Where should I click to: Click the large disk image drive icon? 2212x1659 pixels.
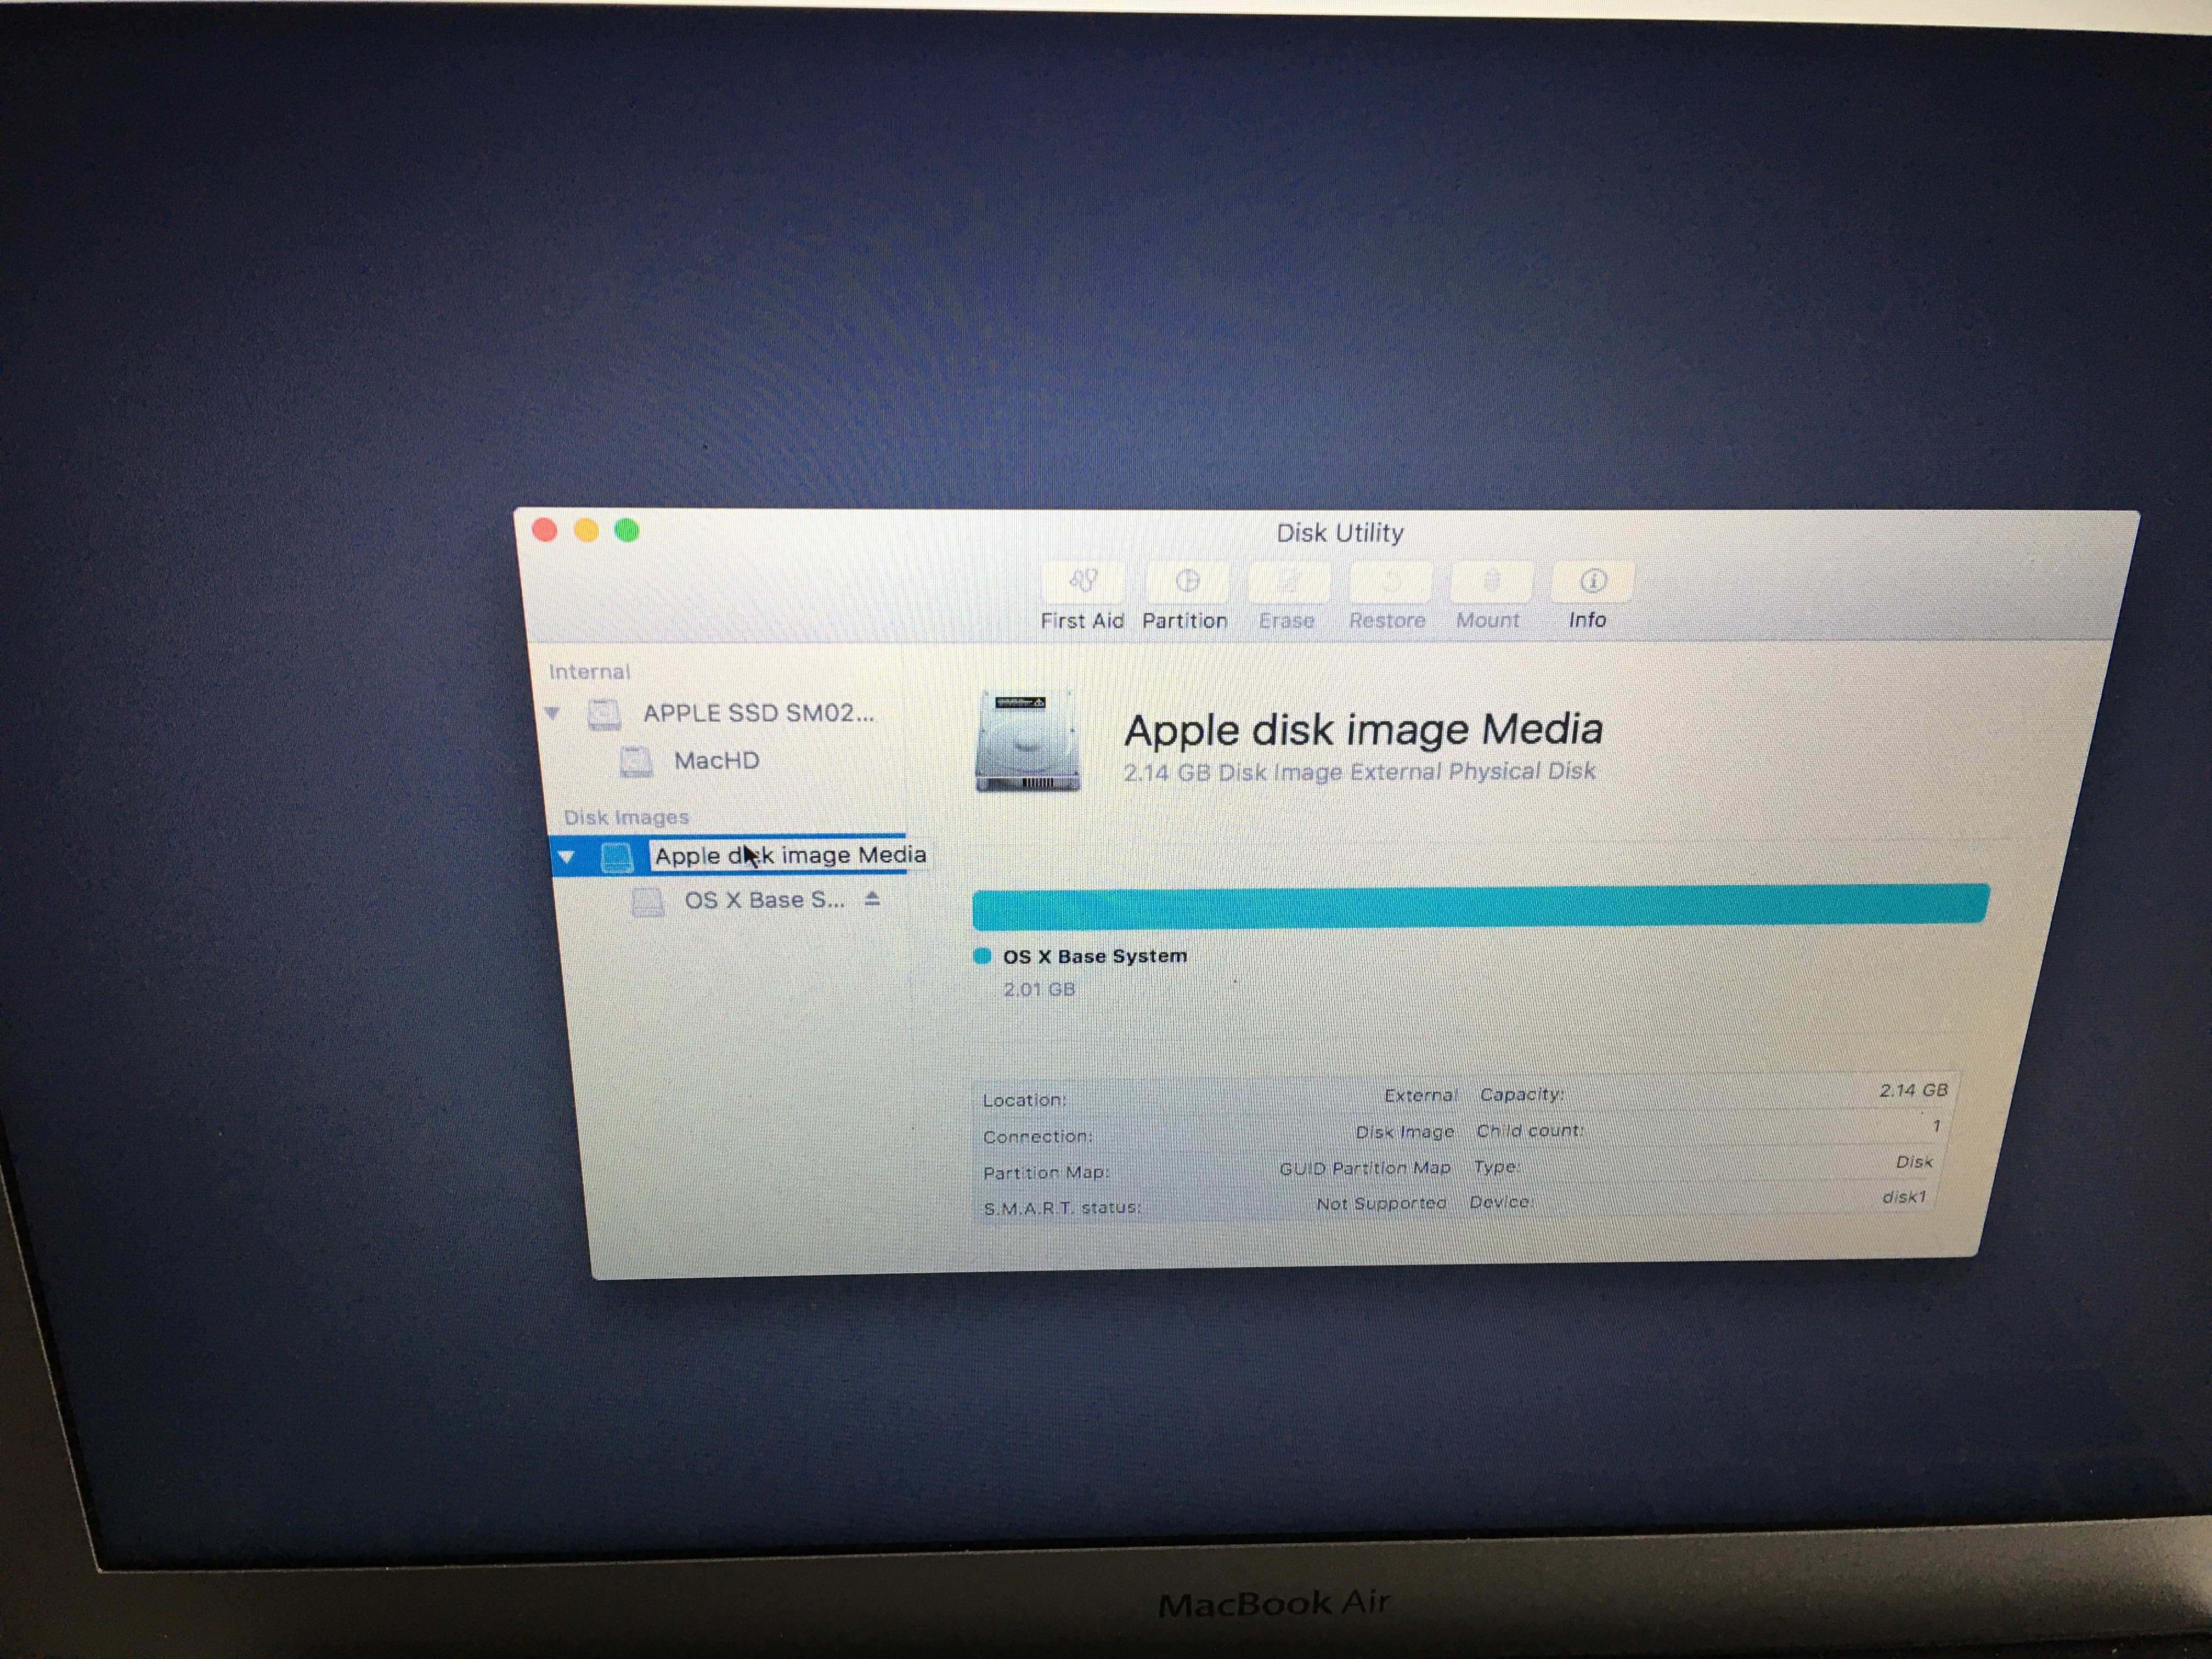[1027, 740]
